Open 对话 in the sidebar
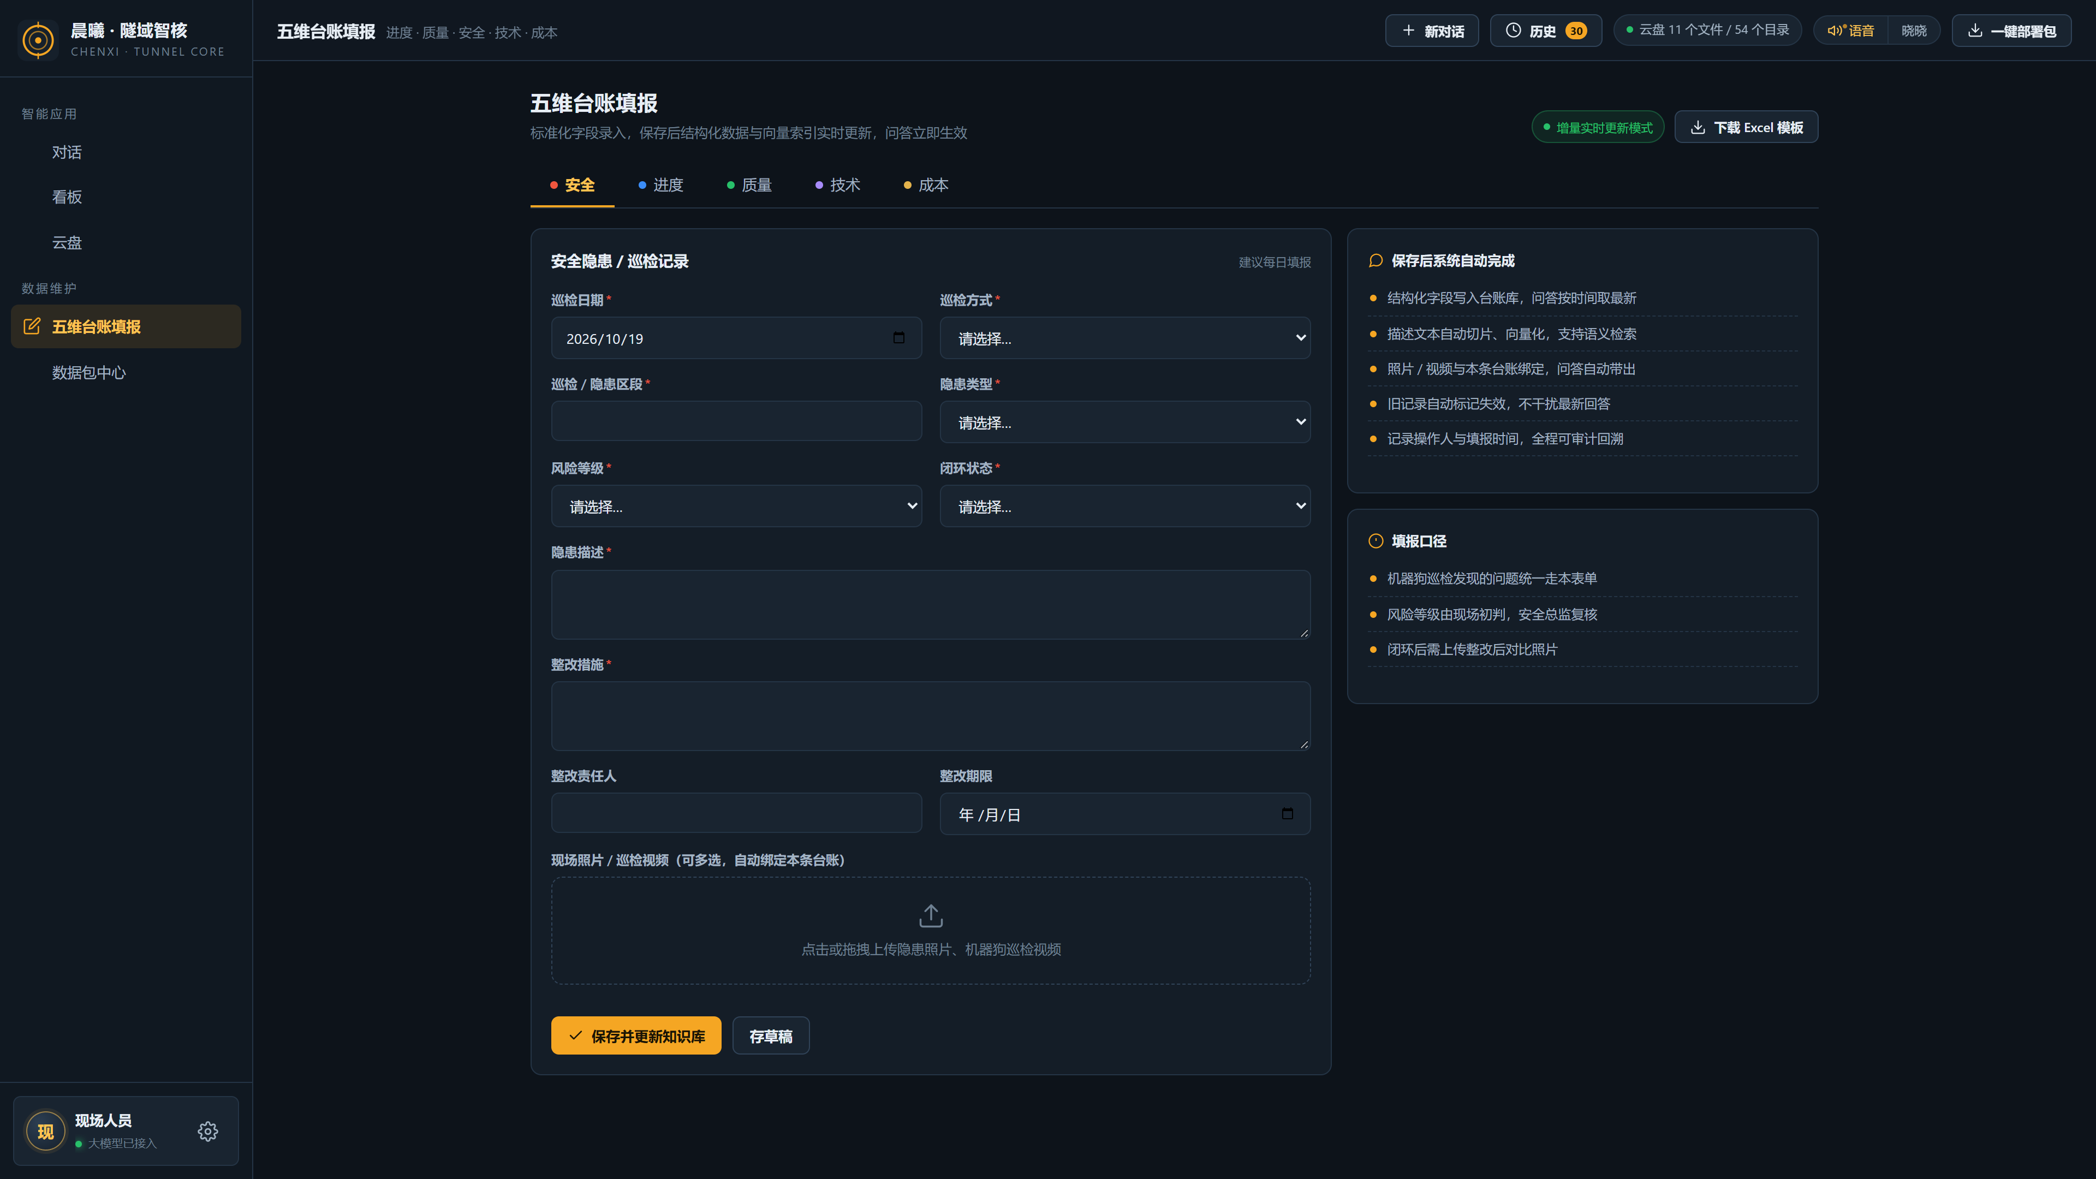Image resolution: width=2096 pixels, height=1179 pixels. pos(126,152)
